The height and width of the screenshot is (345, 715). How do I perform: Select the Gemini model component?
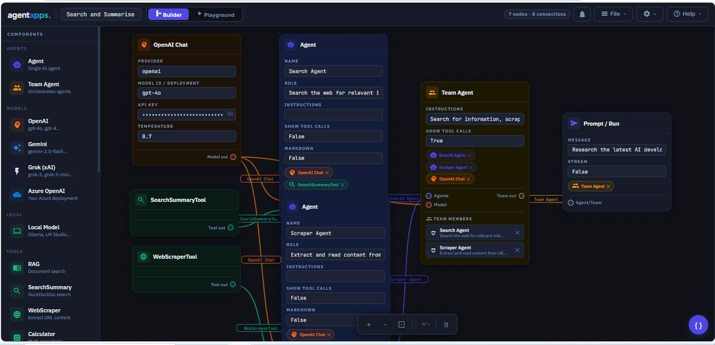(x=49, y=148)
